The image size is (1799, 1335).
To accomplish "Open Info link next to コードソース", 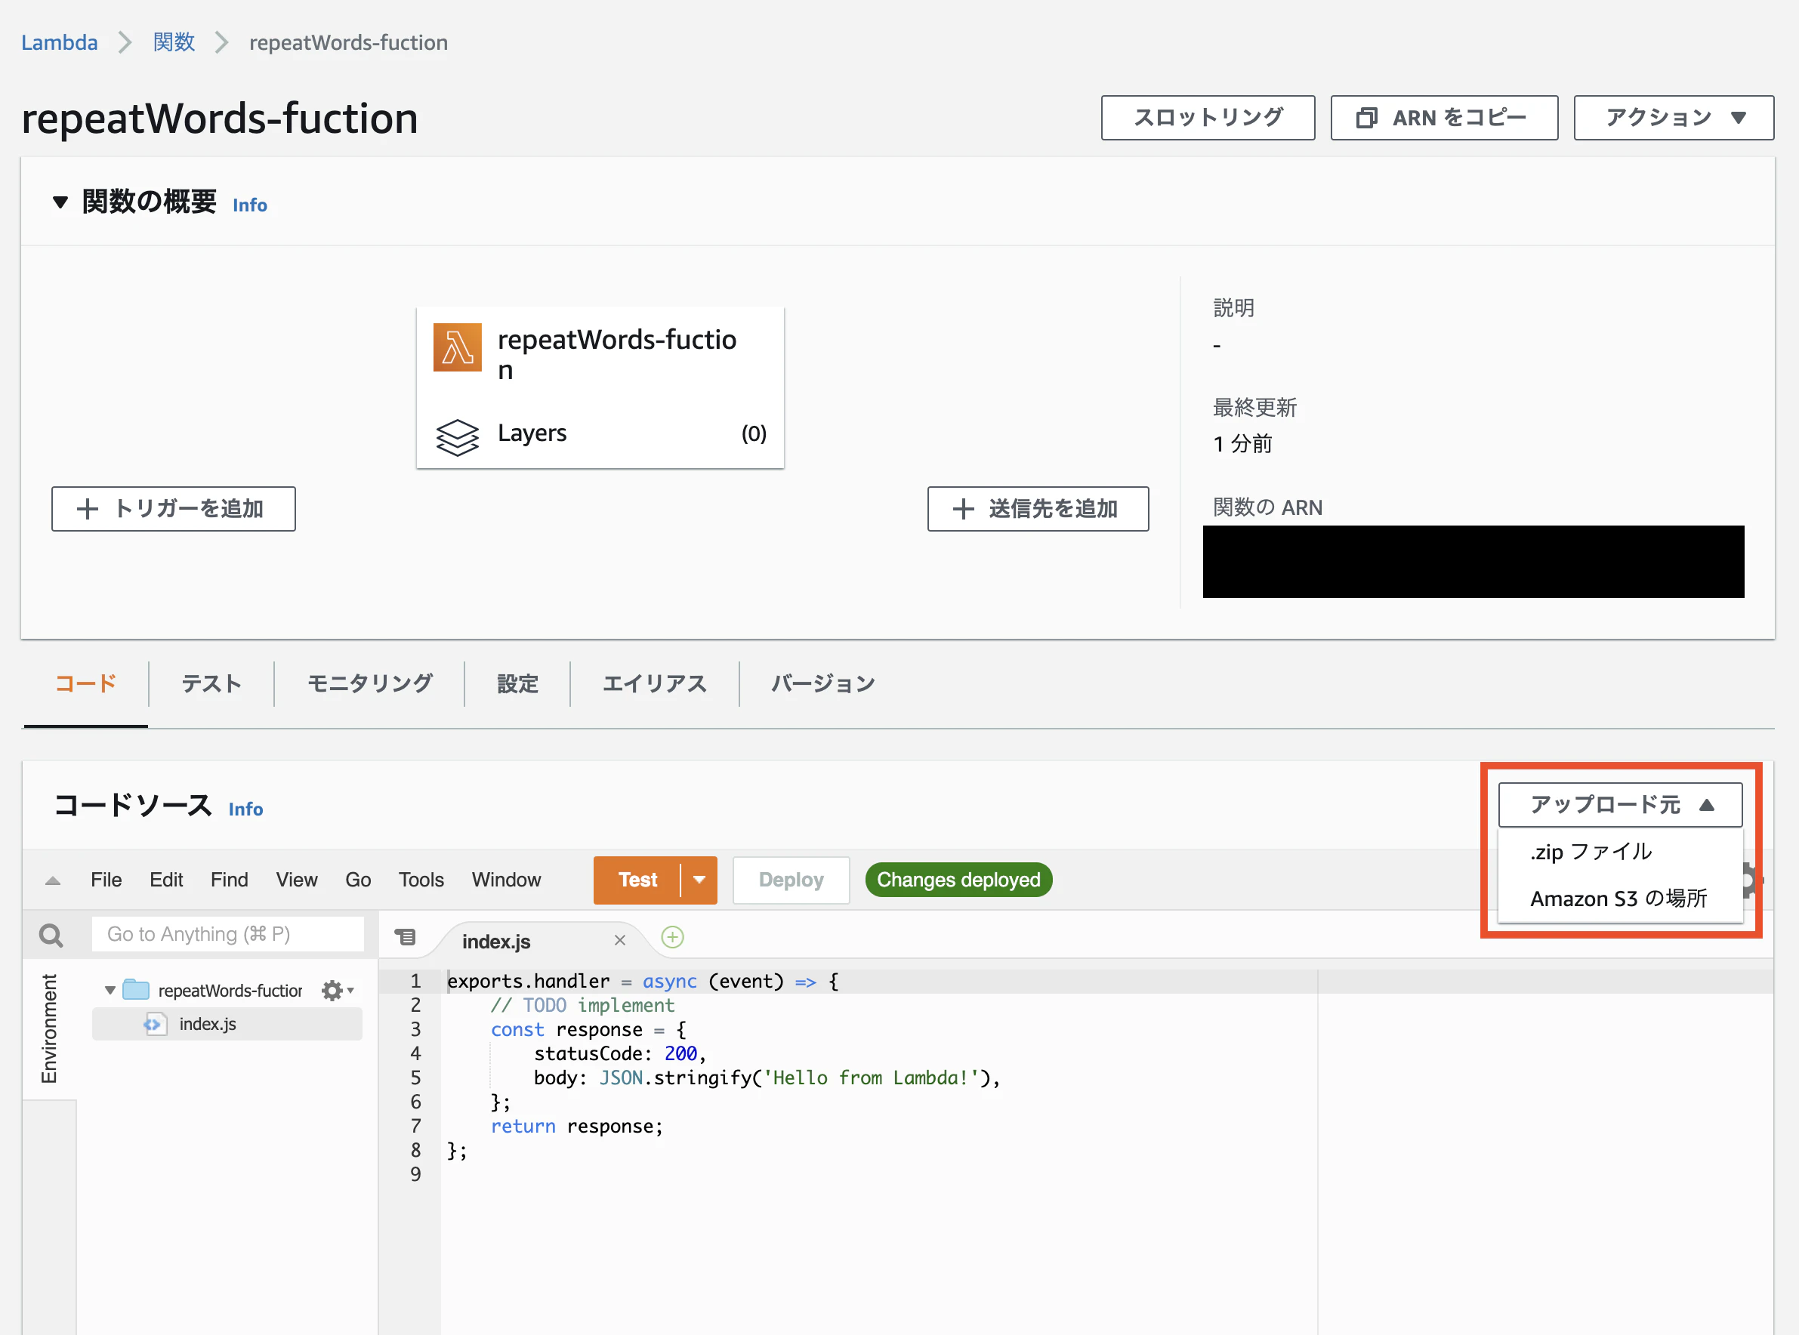I will point(245,809).
